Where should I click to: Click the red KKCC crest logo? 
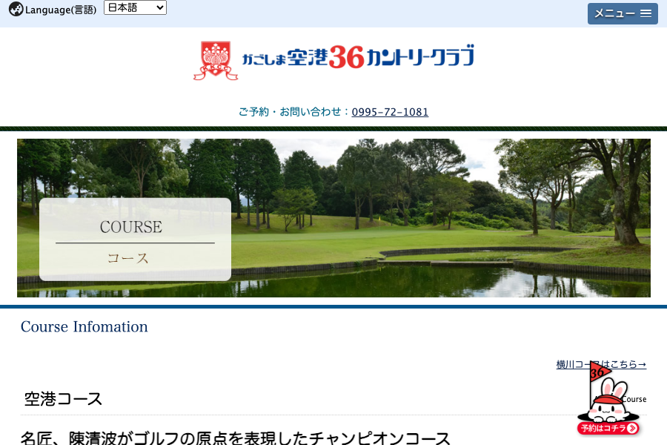coord(216,61)
